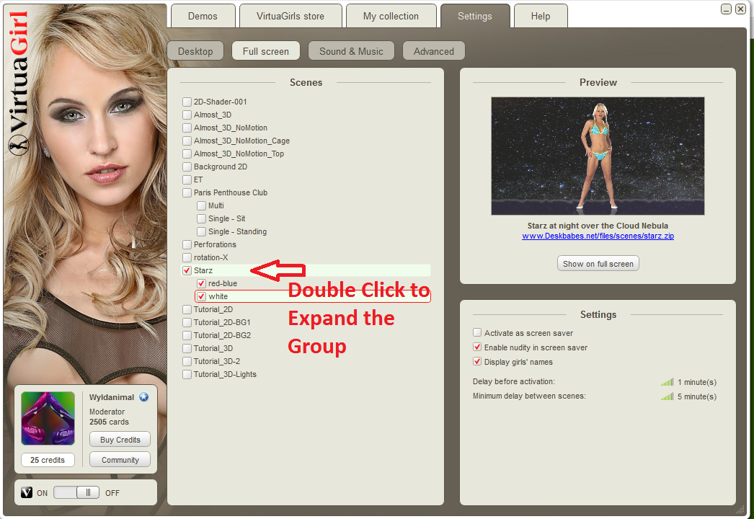Click the Starz preview image
This screenshot has height=519, width=754.
click(x=598, y=156)
